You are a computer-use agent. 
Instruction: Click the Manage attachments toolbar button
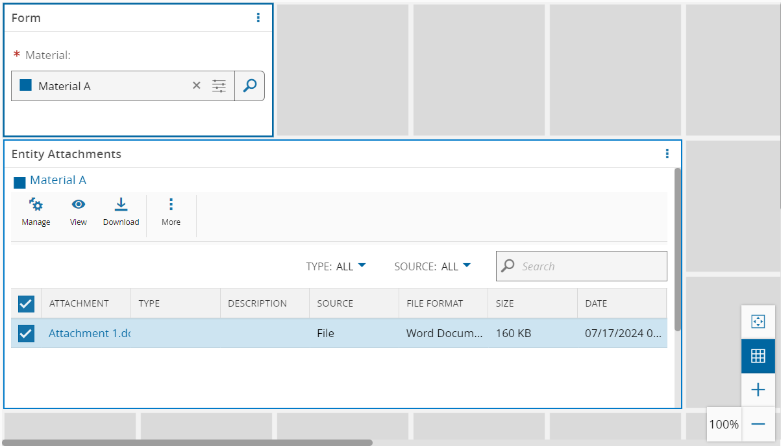(x=36, y=213)
